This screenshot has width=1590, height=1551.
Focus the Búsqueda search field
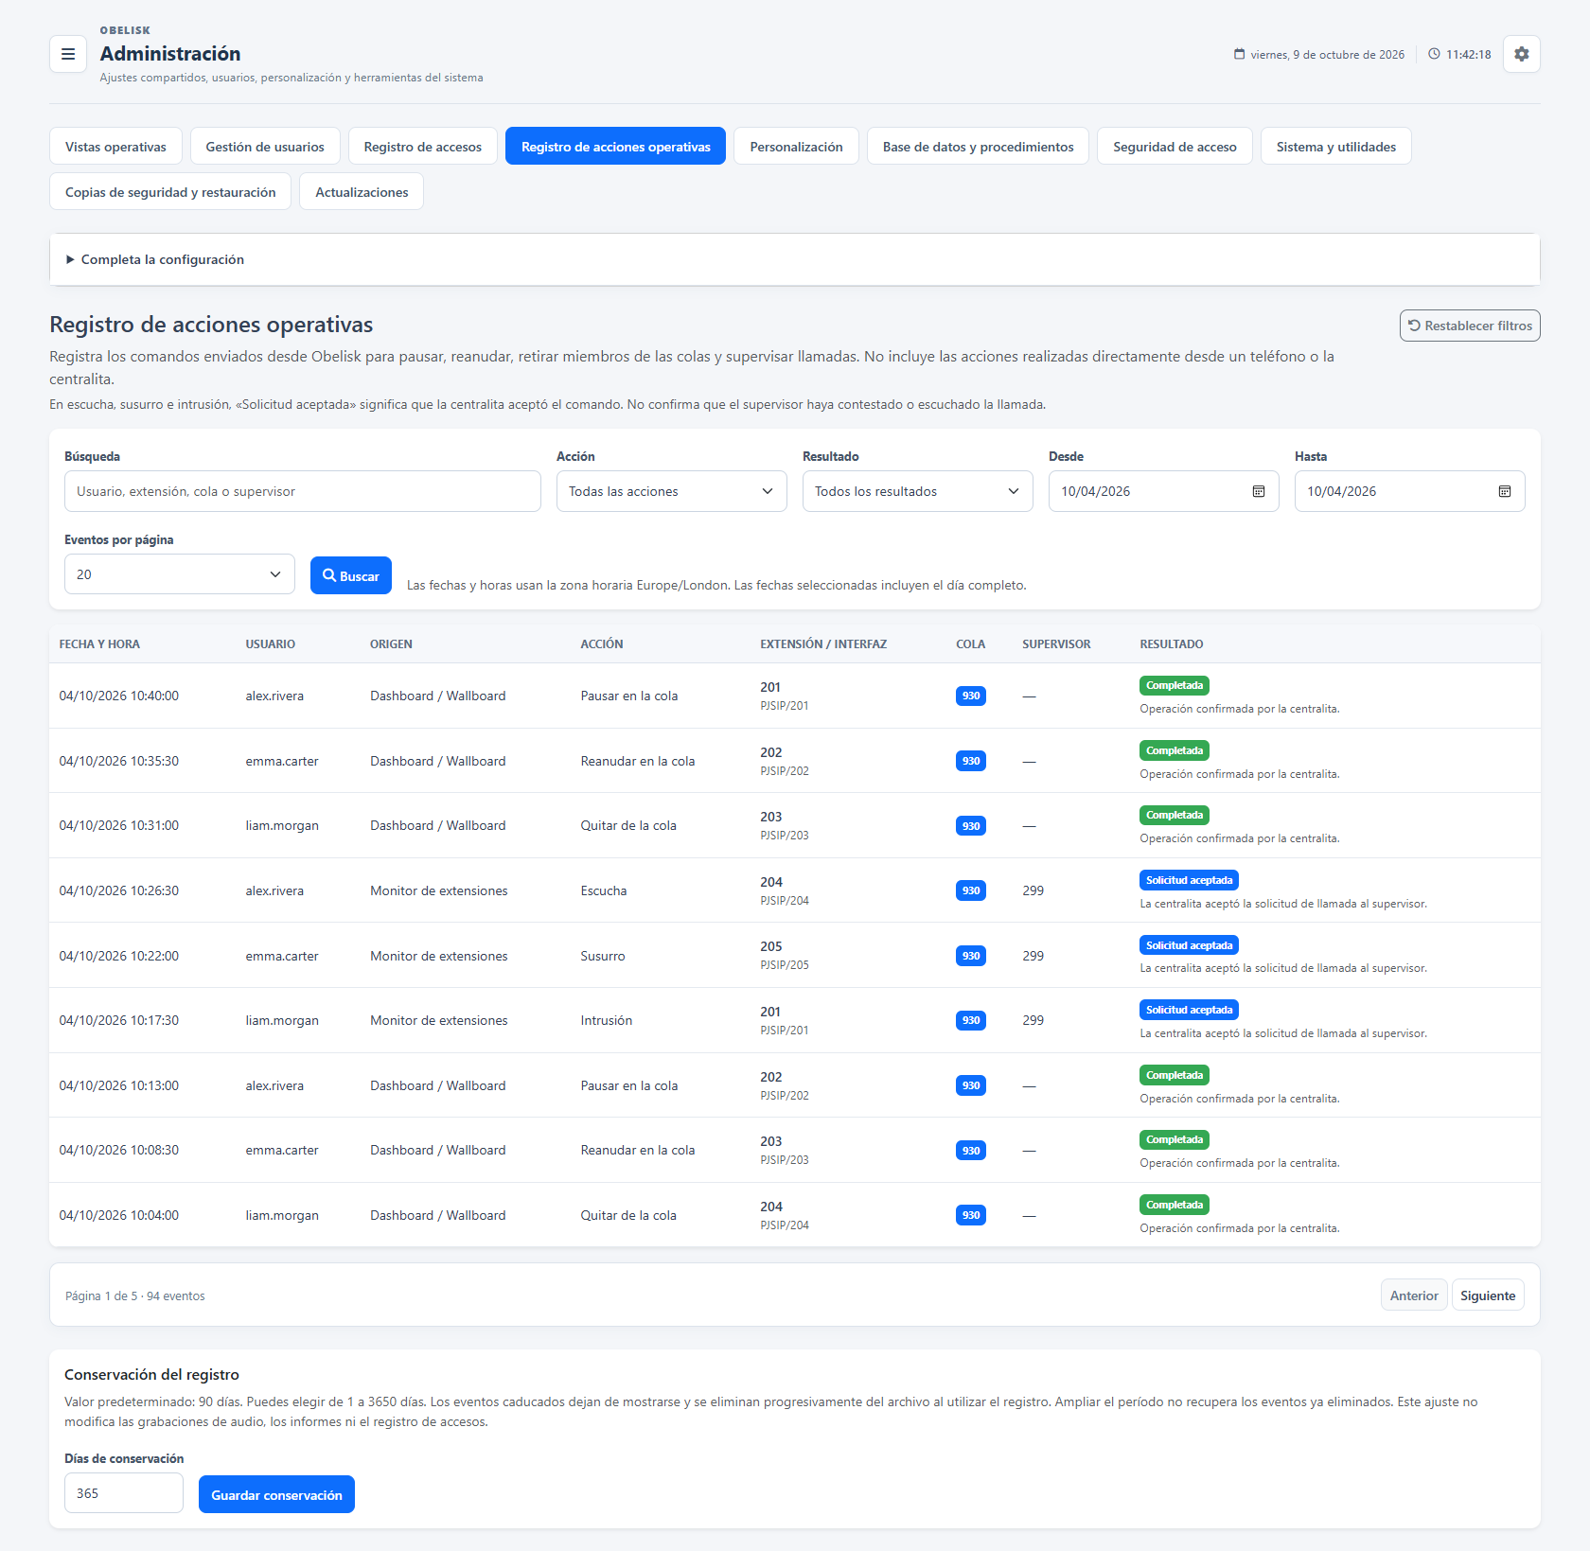[x=303, y=491]
